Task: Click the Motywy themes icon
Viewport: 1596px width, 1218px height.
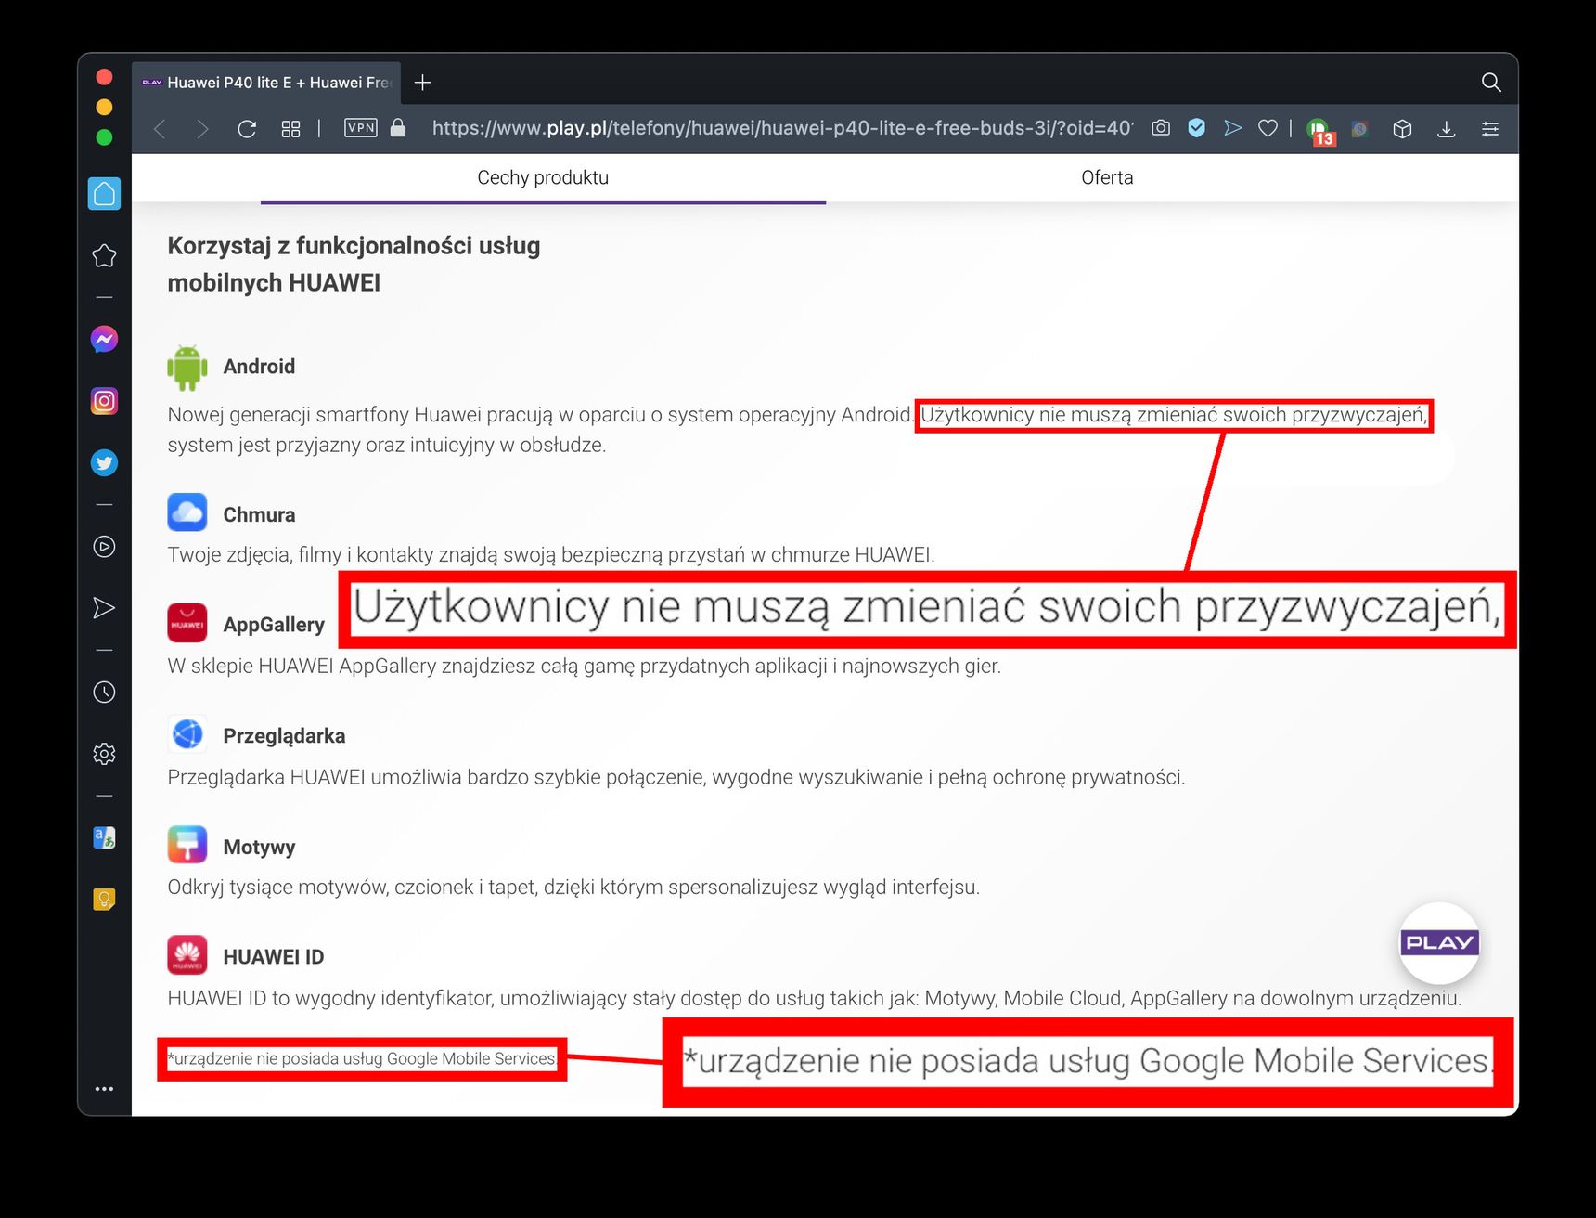Action: [x=187, y=845]
